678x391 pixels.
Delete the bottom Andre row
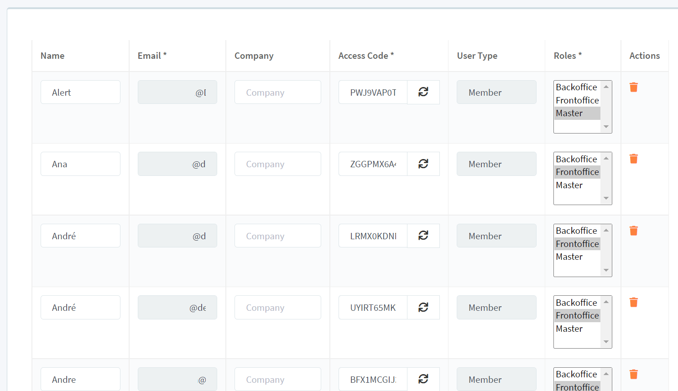(x=633, y=374)
